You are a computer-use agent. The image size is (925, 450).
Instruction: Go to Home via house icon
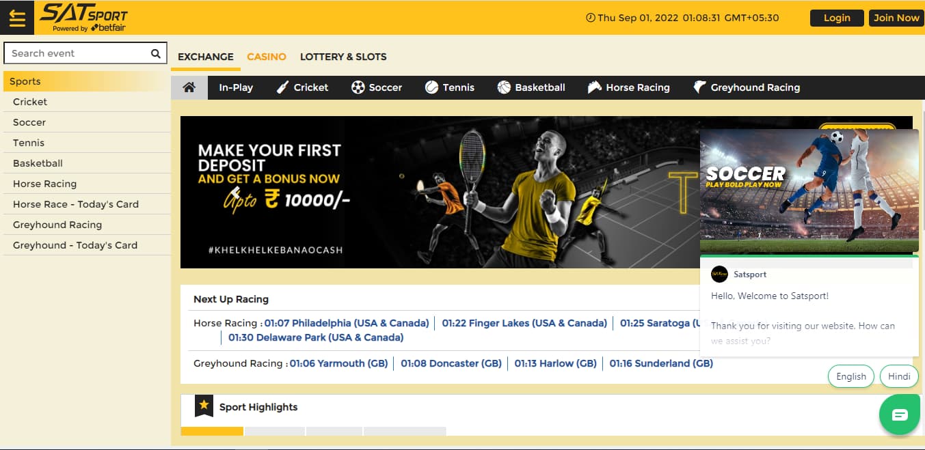pos(189,87)
